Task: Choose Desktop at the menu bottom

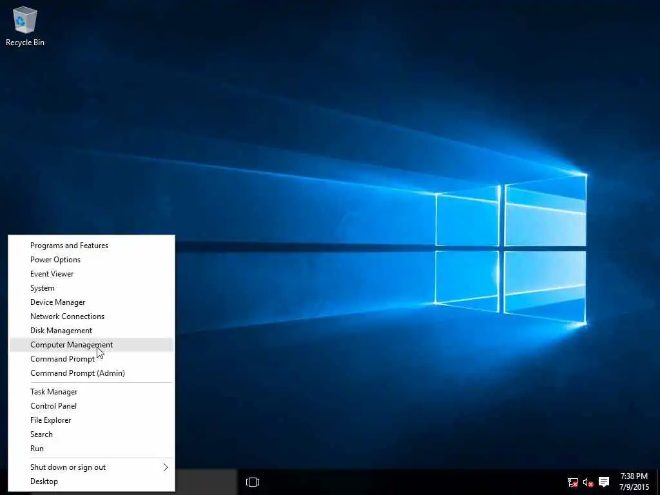Action: [x=92, y=481]
